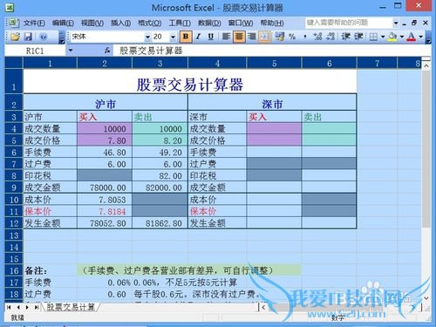Go to previous sheet navigation arrow
Viewport: 436px width, 327px height.
[x=18, y=307]
